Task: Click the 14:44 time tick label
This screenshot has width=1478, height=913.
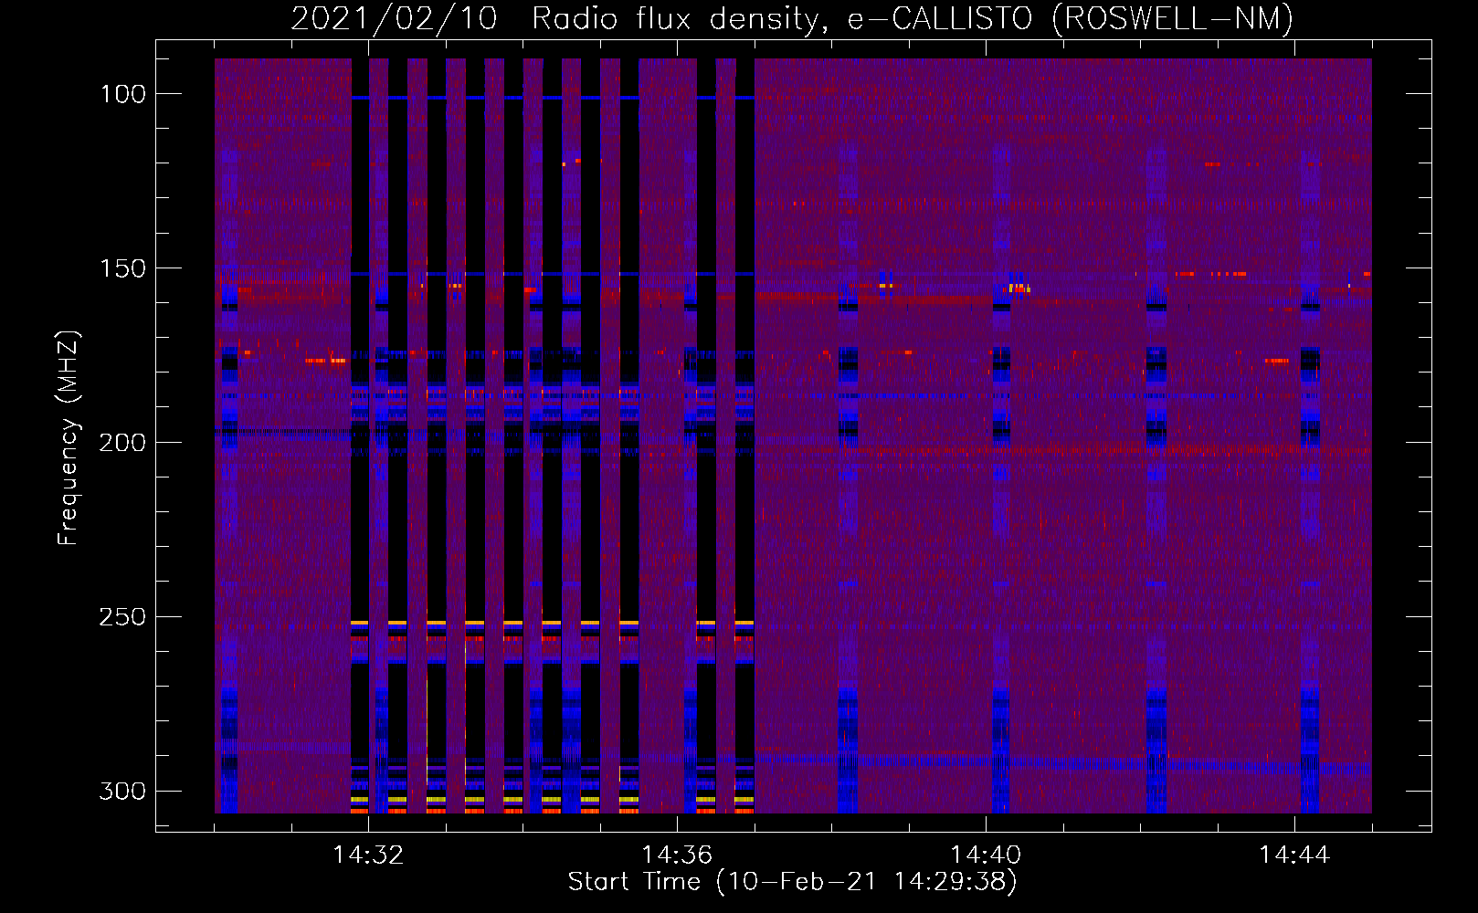Action: [x=1294, y=855]
